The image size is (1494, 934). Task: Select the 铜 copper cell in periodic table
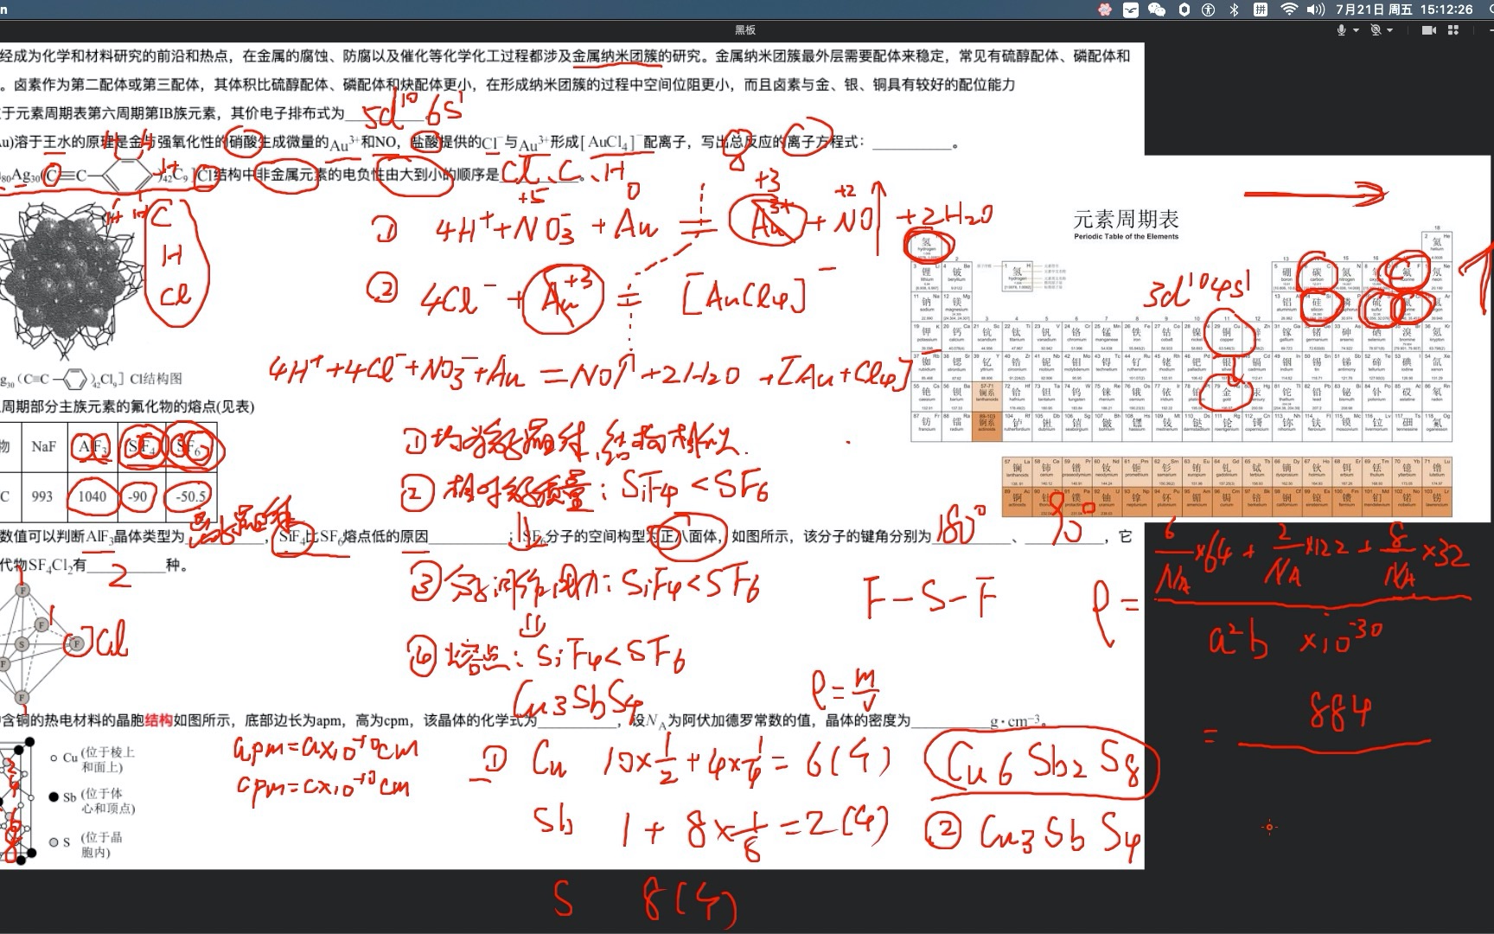coord(1228,336)
